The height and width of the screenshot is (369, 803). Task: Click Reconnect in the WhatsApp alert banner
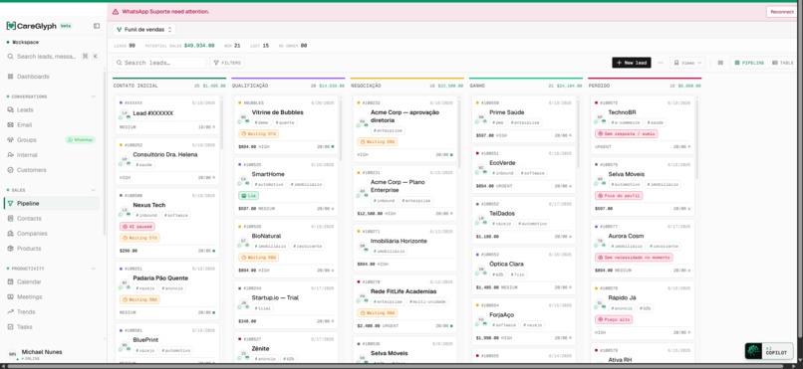781,12
